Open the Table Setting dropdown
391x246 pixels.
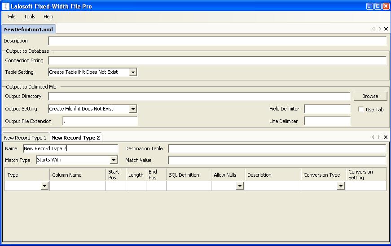133,72
